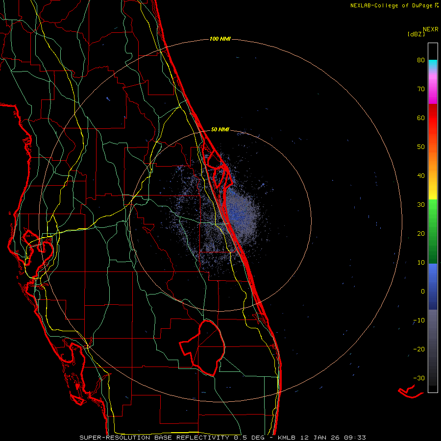The image size is (441, 441).
Task: Click the 50 NMI range ring label
Action: [x=220, y=129]
